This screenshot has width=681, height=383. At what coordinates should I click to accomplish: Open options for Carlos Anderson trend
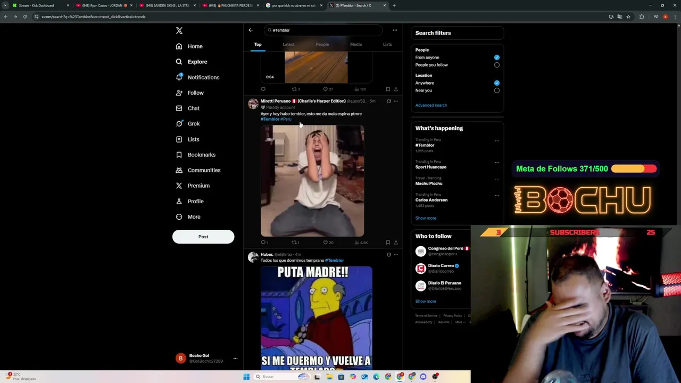click(497, 196)
